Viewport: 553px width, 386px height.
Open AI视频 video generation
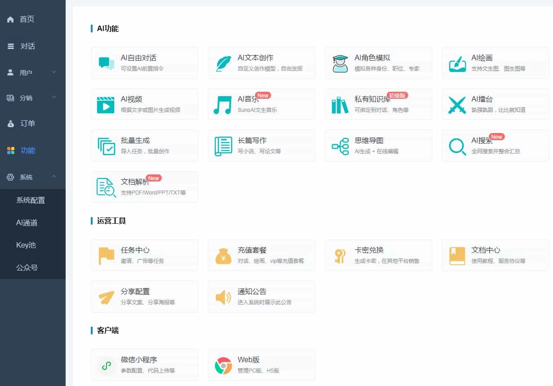145,104
